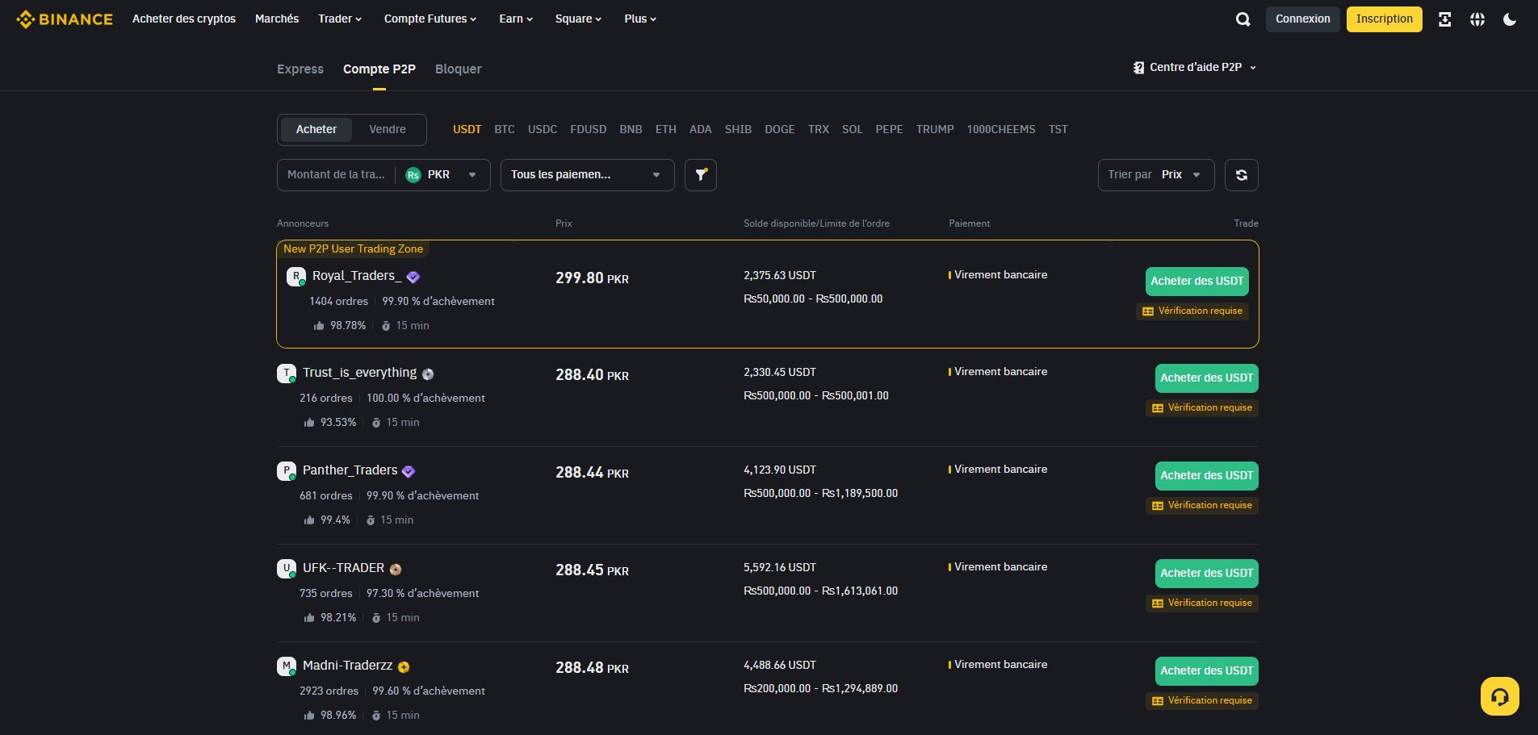Viewport: 1538px width, 735px height.
Task: Click Inscription button
Action: point(1385,19)
